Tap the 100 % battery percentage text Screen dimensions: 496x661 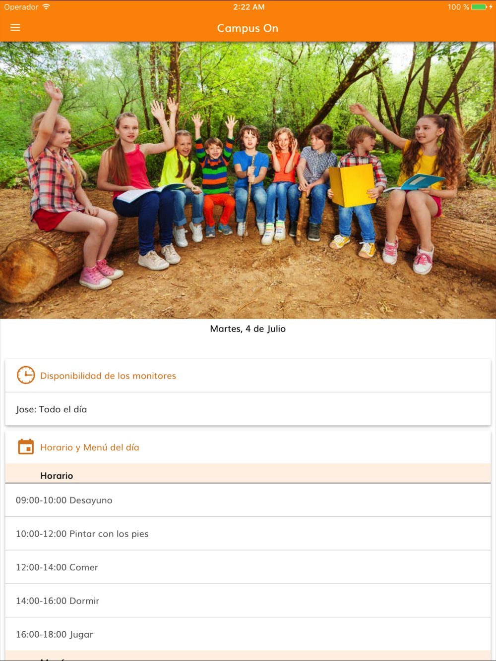click(x=458, y=7)
